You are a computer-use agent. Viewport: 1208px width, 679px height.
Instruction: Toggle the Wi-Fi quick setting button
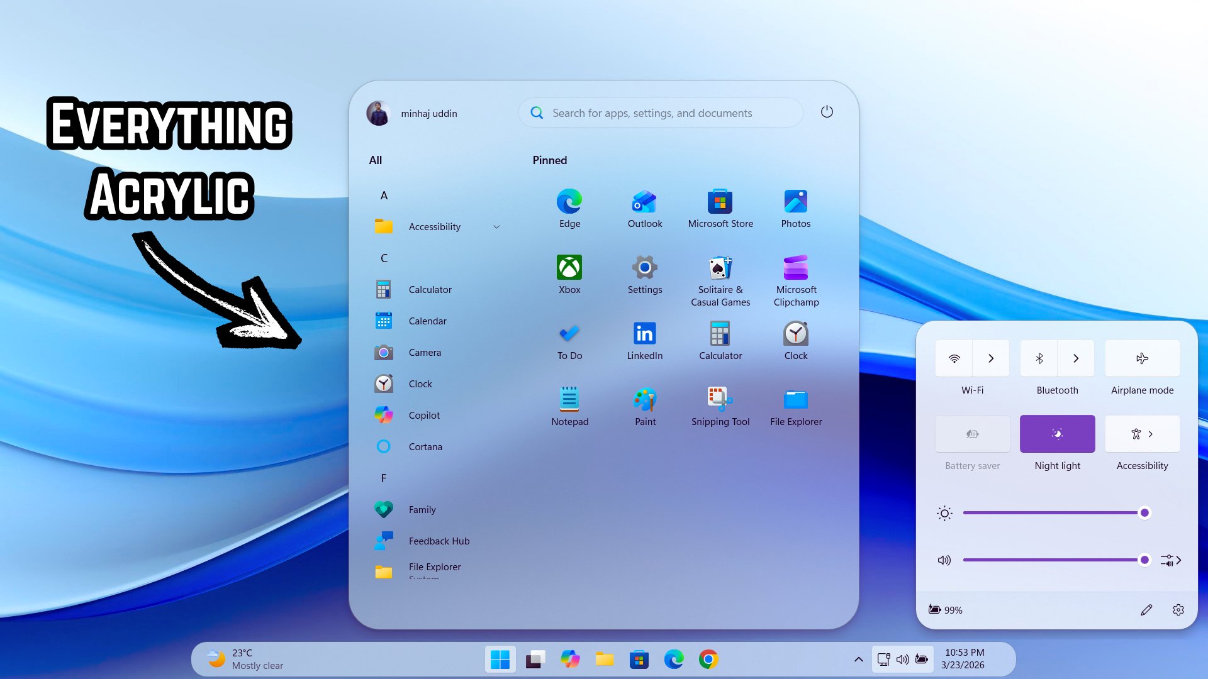pos(954,358)
